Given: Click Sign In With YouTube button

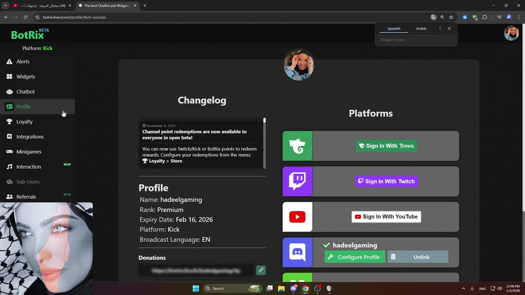Looking at the screenshot, I should (386, 217).
